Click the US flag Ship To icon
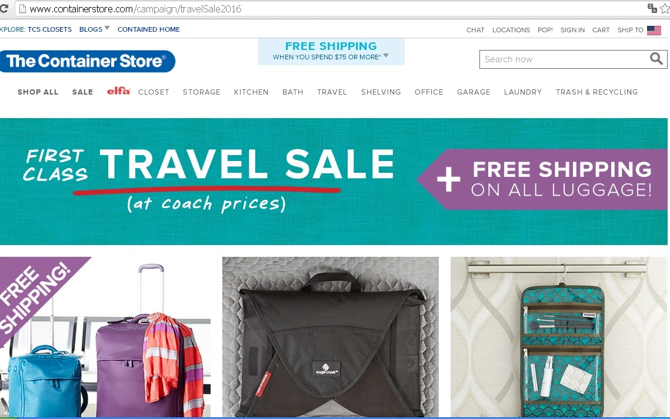 tap(654, 30)
